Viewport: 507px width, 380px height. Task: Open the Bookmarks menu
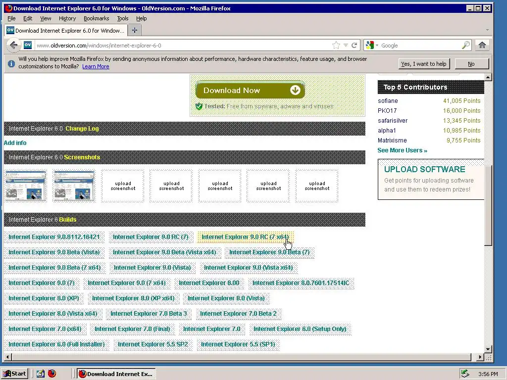[x=97, y=18]
